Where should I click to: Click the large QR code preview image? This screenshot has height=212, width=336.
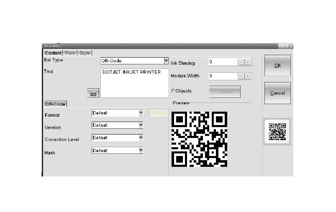click(199, 139)
